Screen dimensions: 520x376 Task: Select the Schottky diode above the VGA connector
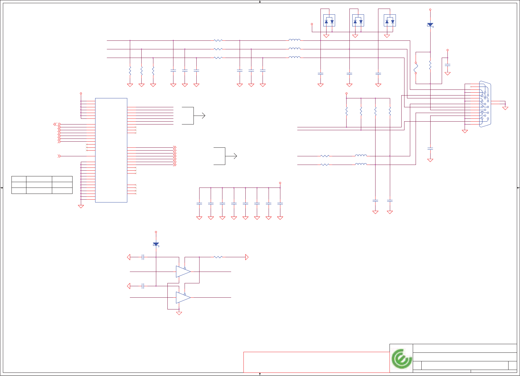(430, 25)
